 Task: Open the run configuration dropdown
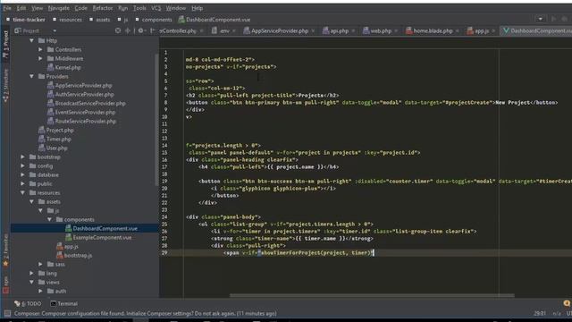(x=540, y=19)
